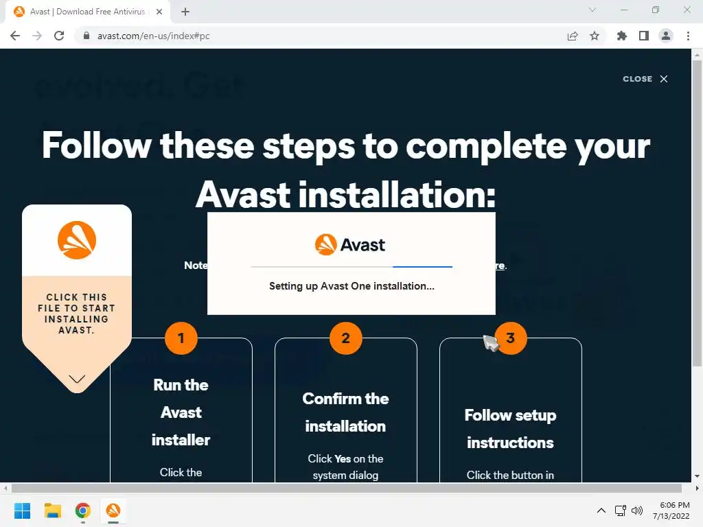703x527 pixels.
Task: Click the 'Confirm the installation' heading
Action: pyautogui.click(x=346, y=412)
